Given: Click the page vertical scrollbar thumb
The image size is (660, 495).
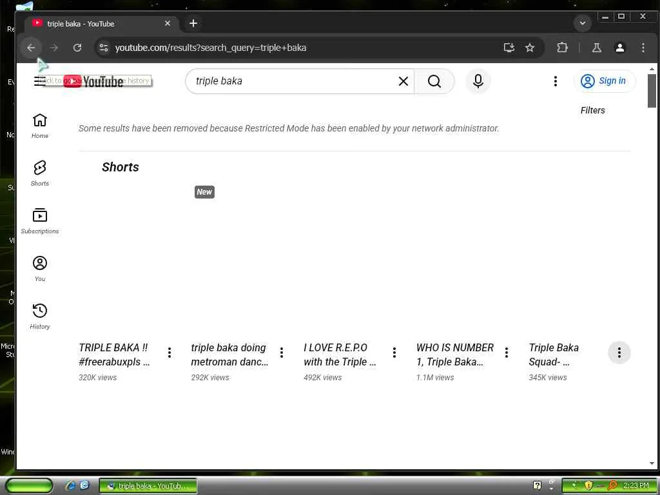Looking at the screenshot, I should point(652,91).
